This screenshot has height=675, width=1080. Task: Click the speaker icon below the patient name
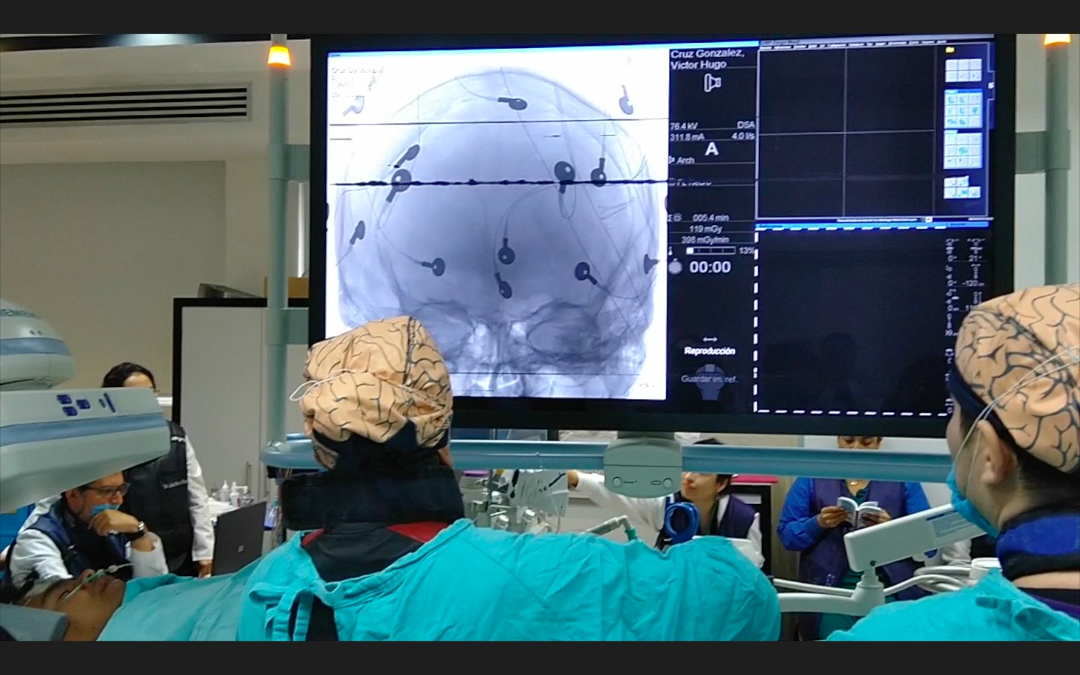712,82
